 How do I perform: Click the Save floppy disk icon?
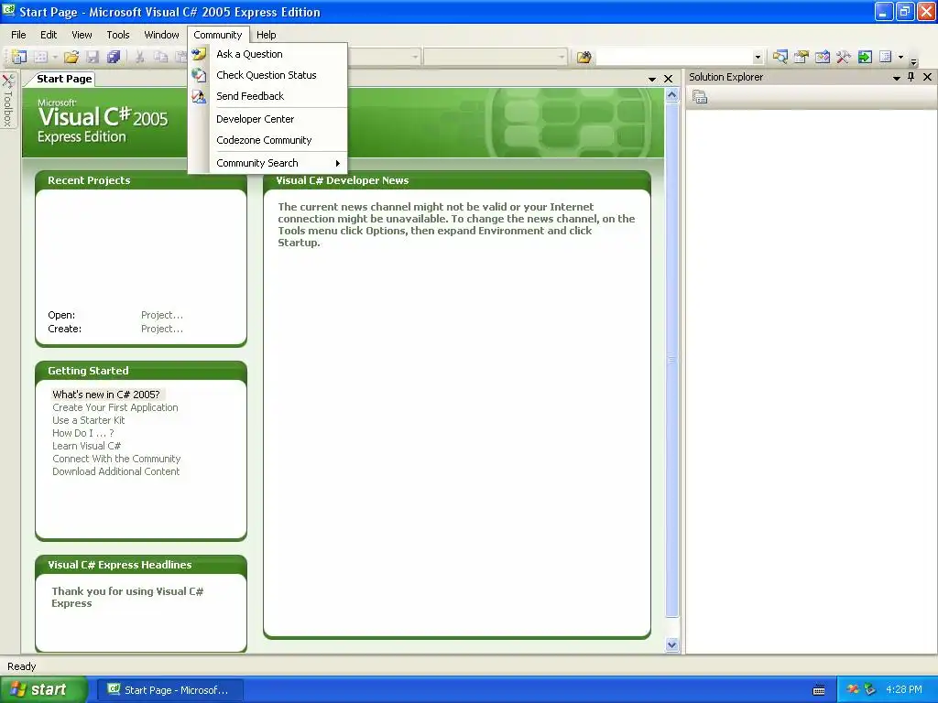[93, 57]
